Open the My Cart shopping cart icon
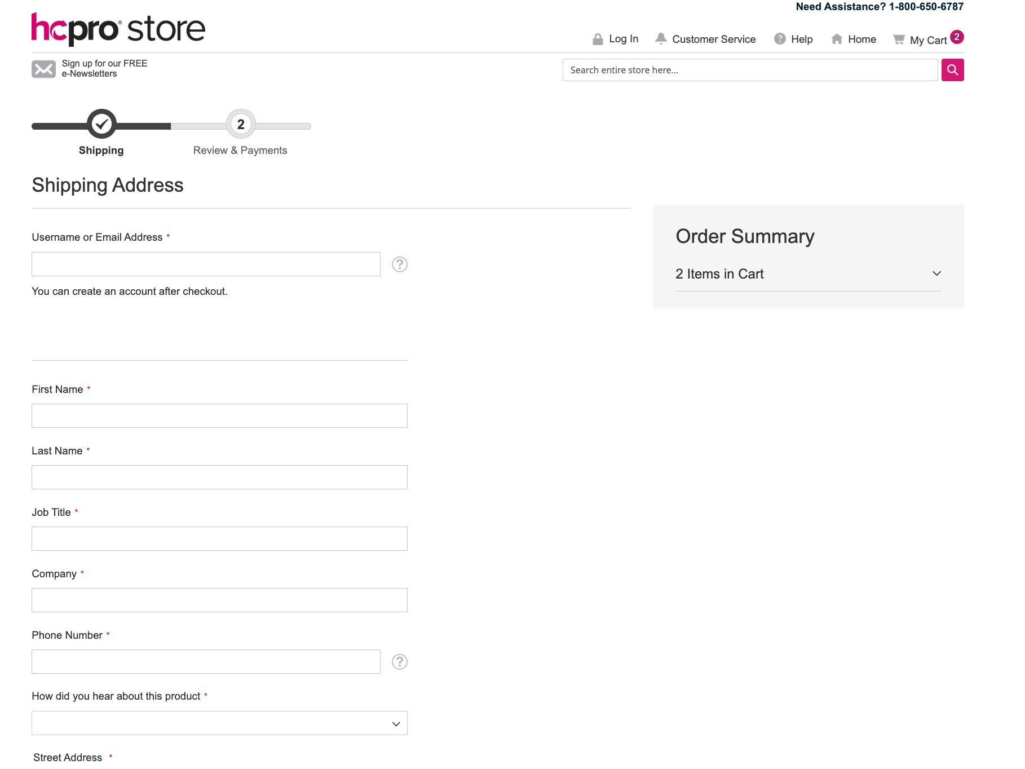 899,39
